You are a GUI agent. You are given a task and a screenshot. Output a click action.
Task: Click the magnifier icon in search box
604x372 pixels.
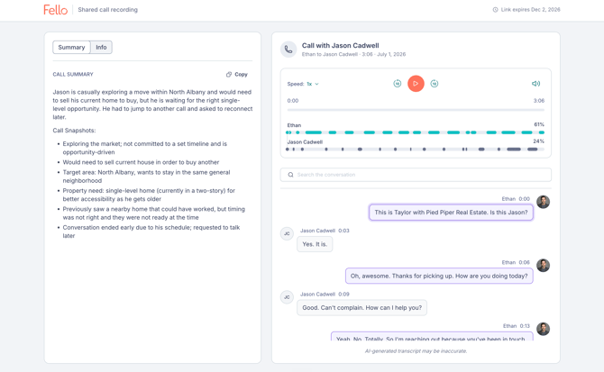coord(291,175)
